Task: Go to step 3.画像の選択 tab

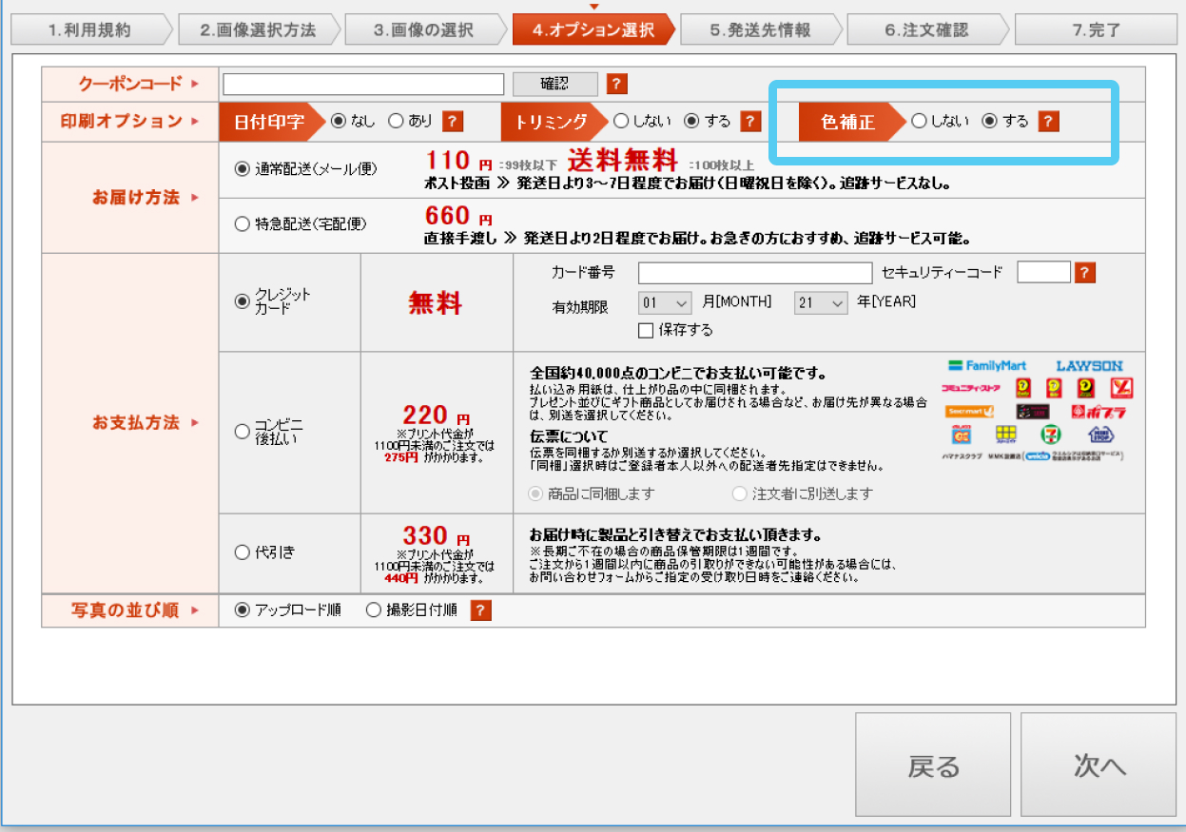Action: (423, 29)
